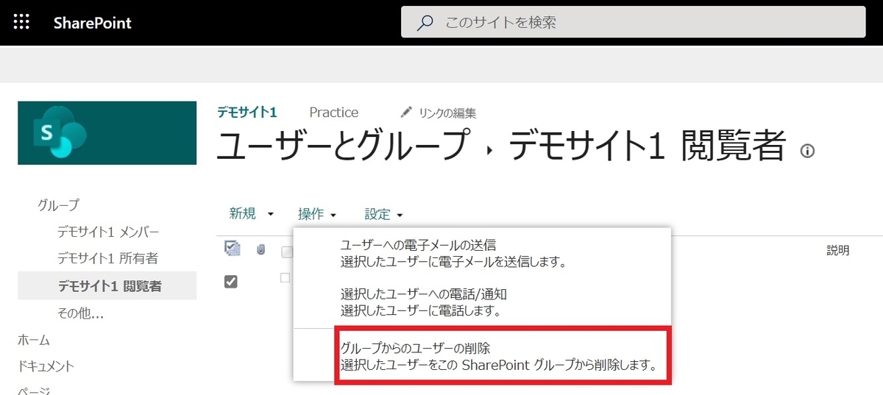Screen dimensions: 883x395
Task: Toggle the checked user row checkbox
Action: click(x=230, y=282)
